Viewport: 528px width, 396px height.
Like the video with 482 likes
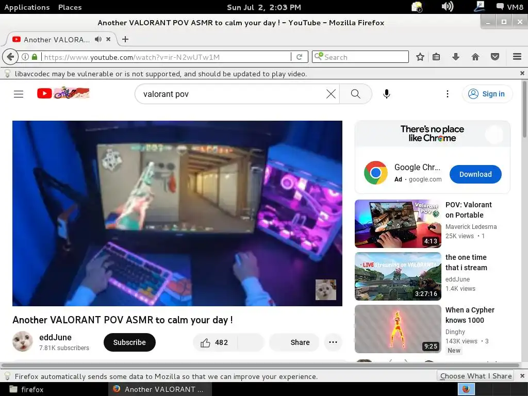215,342
